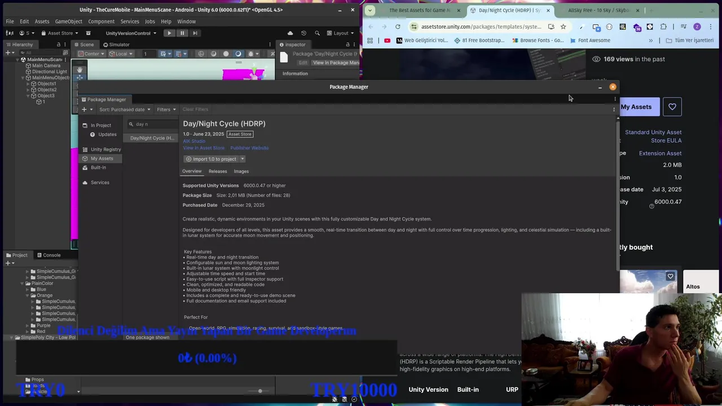Switch to the Releases tab
The height and width of the screenshot is (406, 722).
[x=218, y=171]
